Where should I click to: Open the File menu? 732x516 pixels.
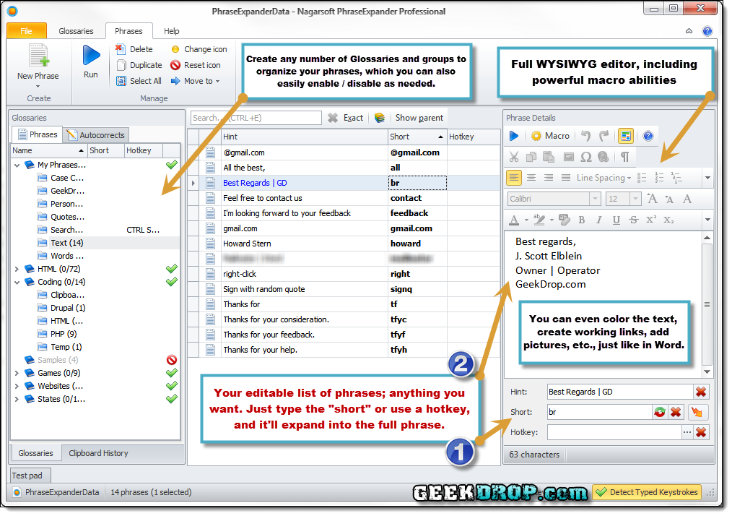(27, 31)
